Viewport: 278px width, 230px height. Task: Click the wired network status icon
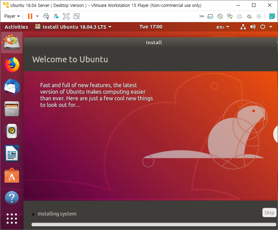click(x=243, y=27)
